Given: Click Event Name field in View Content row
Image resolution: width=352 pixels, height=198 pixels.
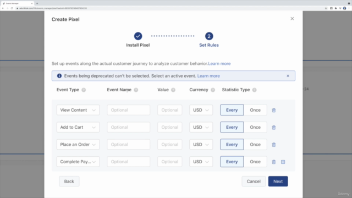Looking at the screenshot, I should pyautogui.click(x=128, y=110).
